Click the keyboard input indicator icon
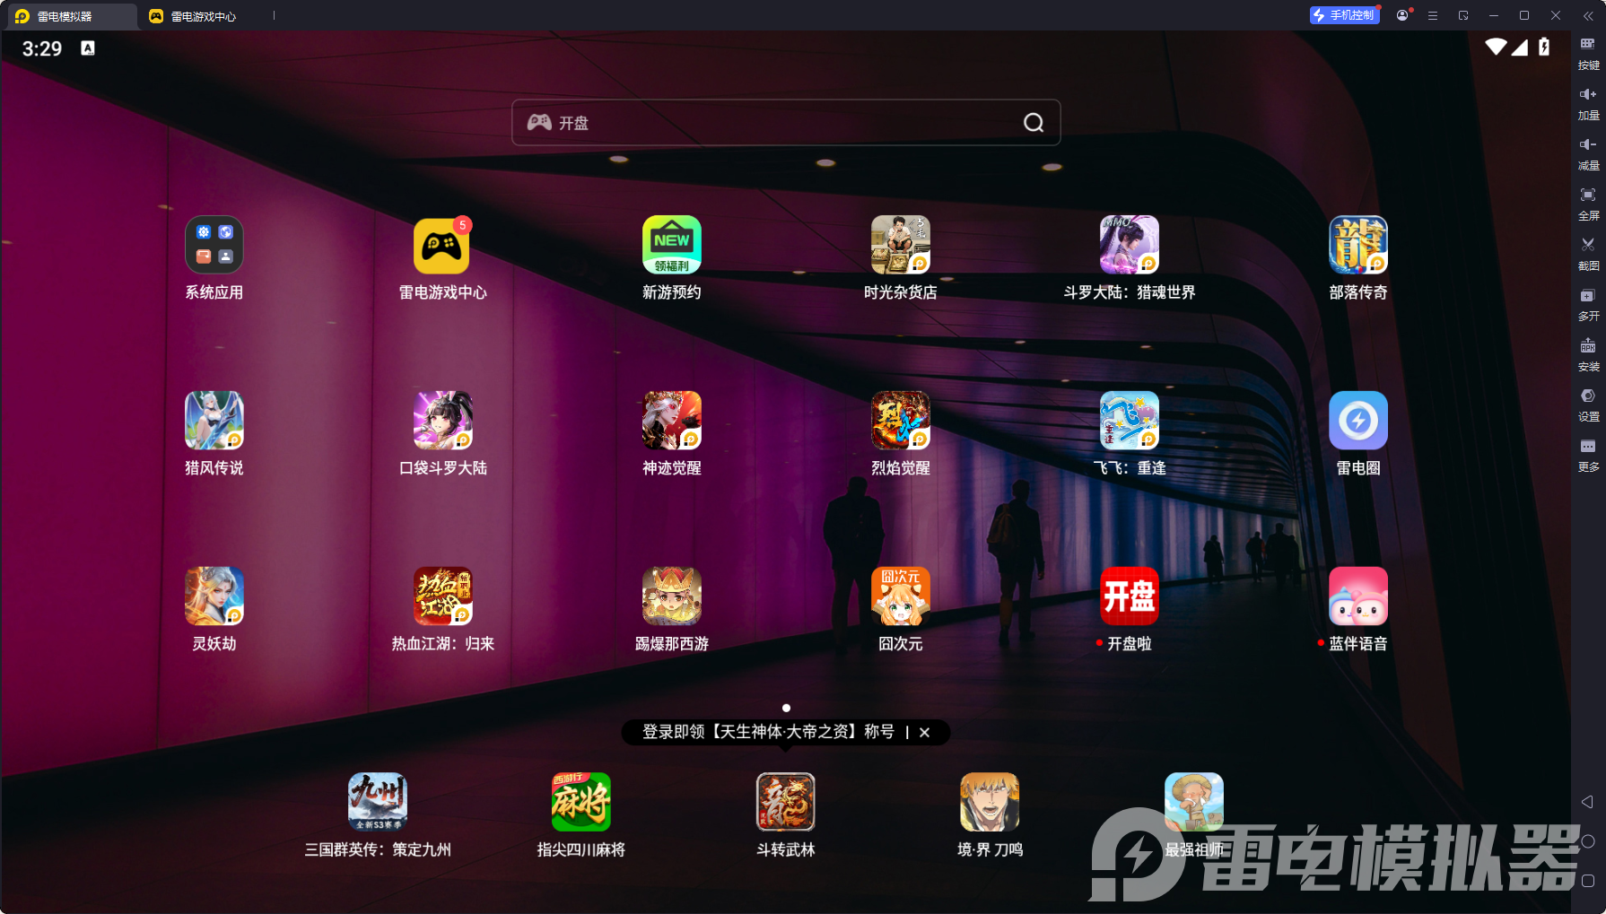The height and width of the screenshot is (914, 1606). pyautogui.click(x=88, y=48)
